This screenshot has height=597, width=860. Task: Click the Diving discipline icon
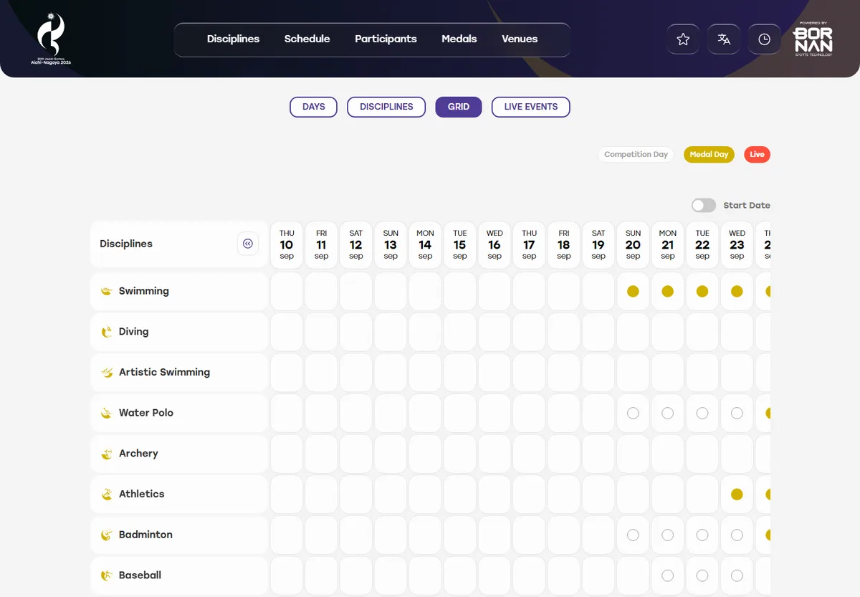107,332
